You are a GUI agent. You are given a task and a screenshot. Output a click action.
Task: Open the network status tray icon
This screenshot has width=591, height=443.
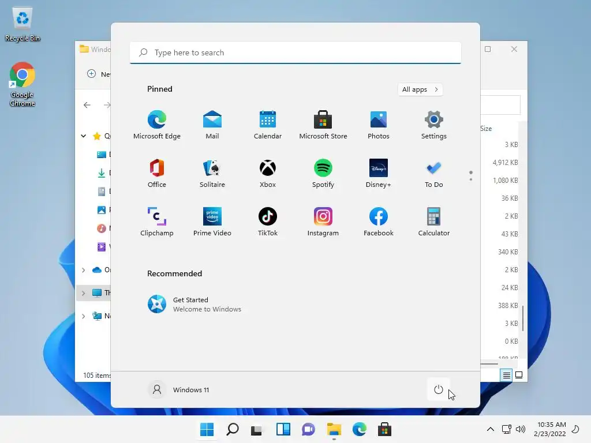pyautogui.click(x=506, y=429)
